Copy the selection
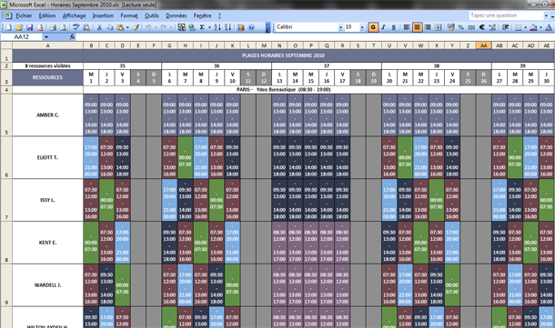The height and width of the screenshot is (328, 555). click(110, 27)
